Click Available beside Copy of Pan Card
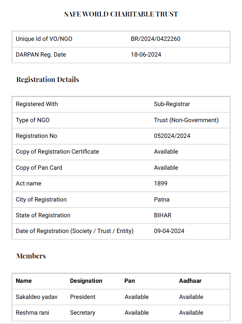242x324 pixels. [x=166, y=168]
